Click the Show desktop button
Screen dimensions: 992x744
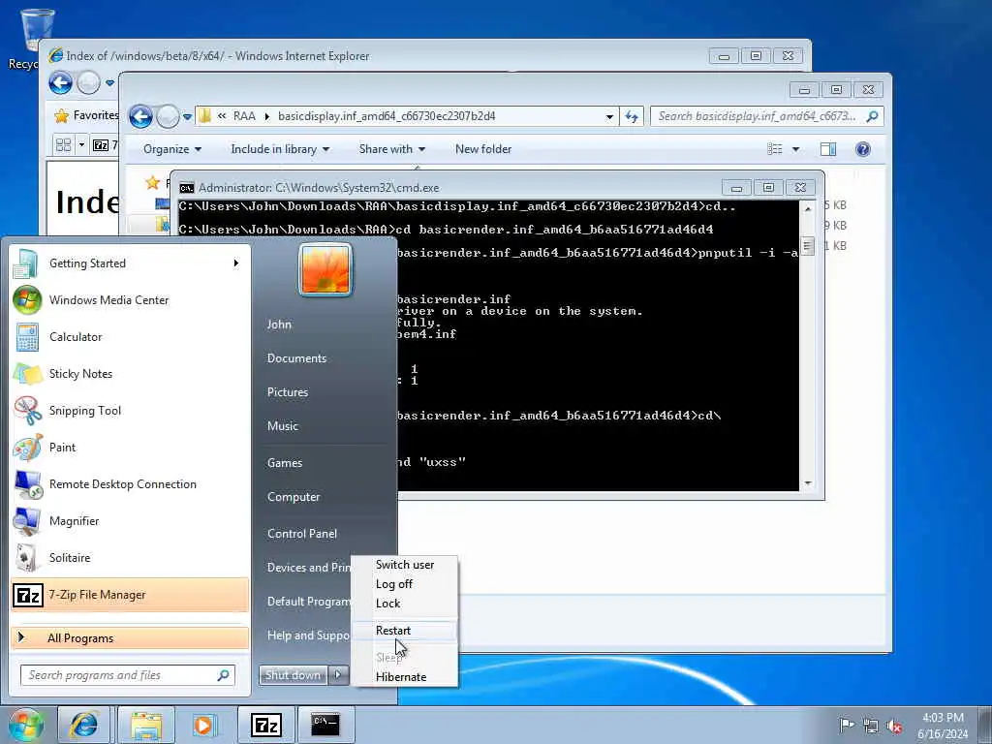coord(984,725)
